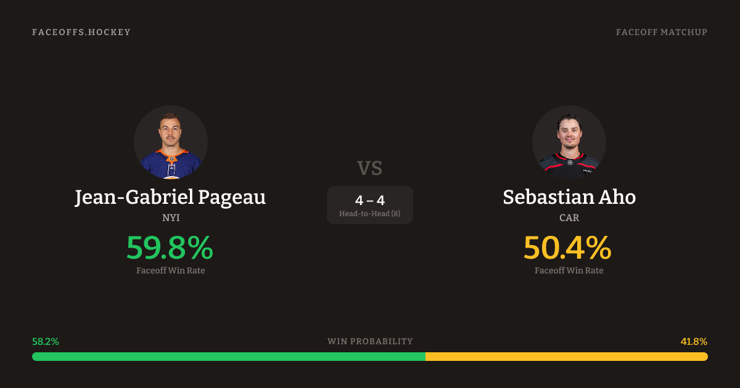The width and height of the screenshot is (740, 388).
Task: Select the CAR team abbreviation
Action: click(569, 218)
